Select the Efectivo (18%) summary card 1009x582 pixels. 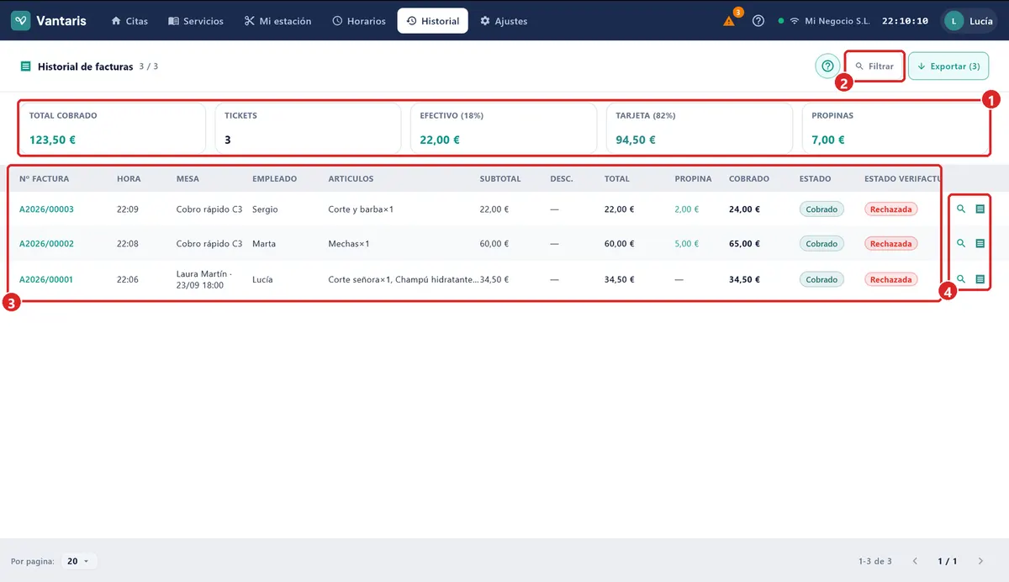coord(503,129)
